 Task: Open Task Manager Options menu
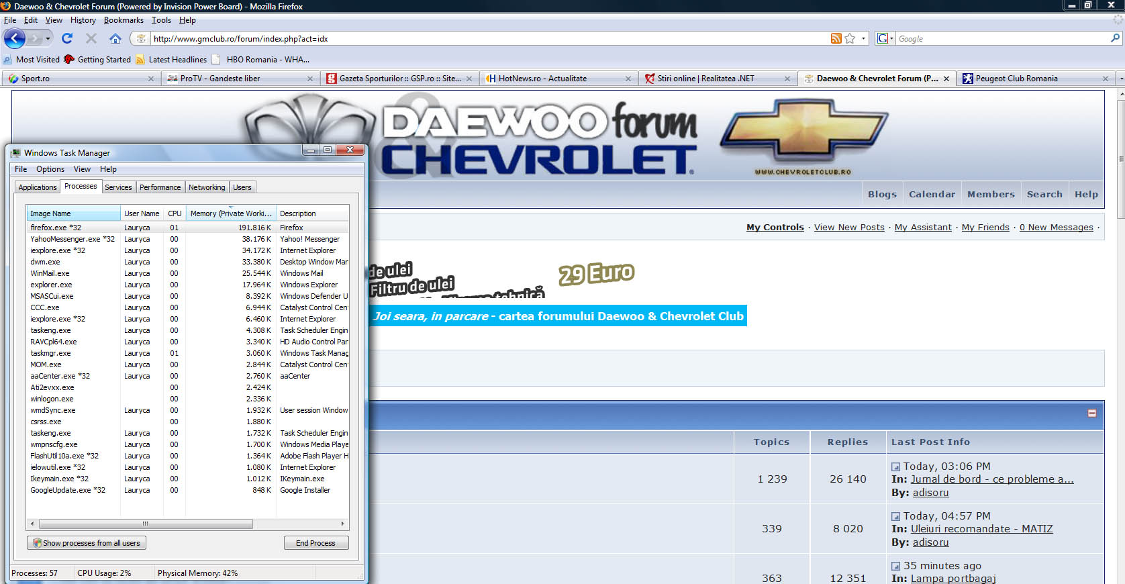pos(50,169)
